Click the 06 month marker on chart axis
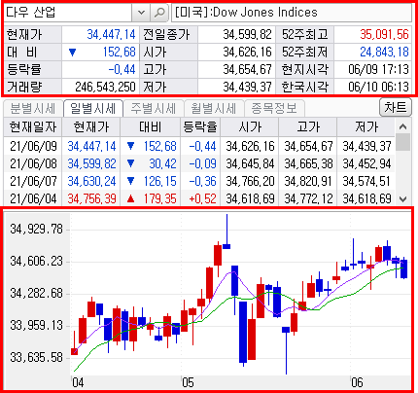The width and height of the screenshot is (418, 393). (357, 382)
